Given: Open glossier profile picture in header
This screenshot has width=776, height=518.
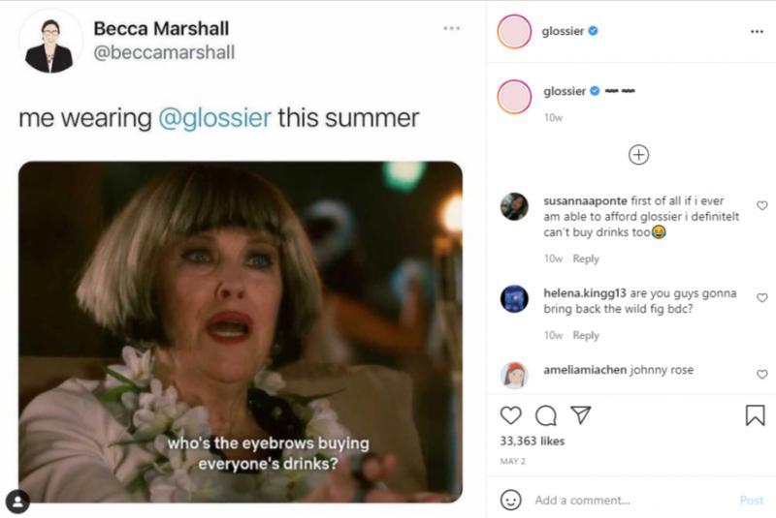Looking at the screenshot, I should (514, 32).
